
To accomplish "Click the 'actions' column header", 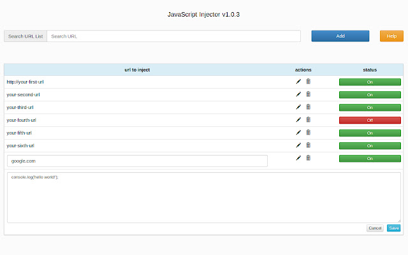I will click(303, 69).
